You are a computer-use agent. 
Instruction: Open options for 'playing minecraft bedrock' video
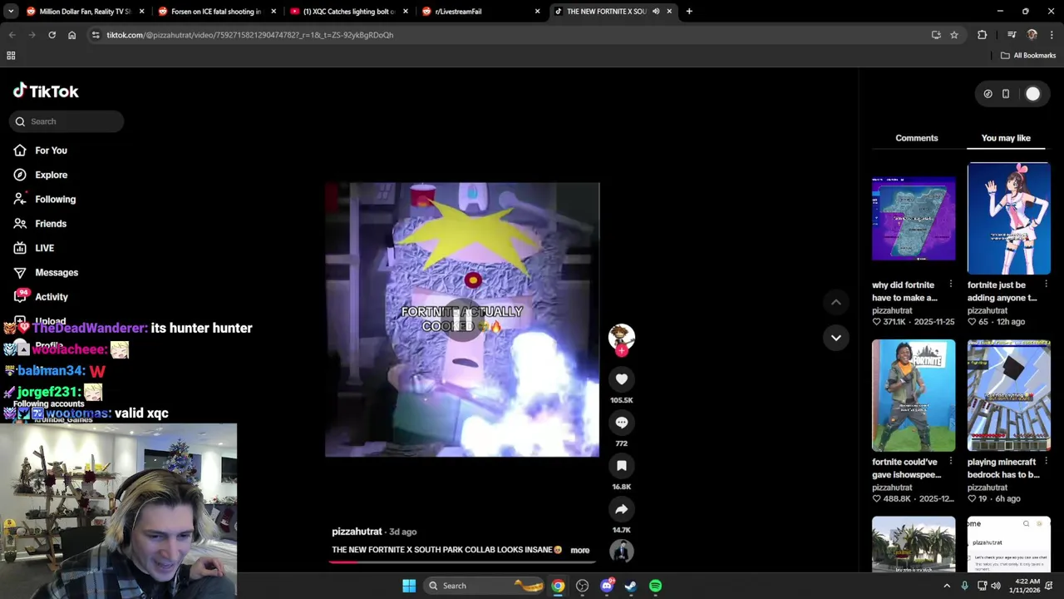click(x=1046, y=462)
